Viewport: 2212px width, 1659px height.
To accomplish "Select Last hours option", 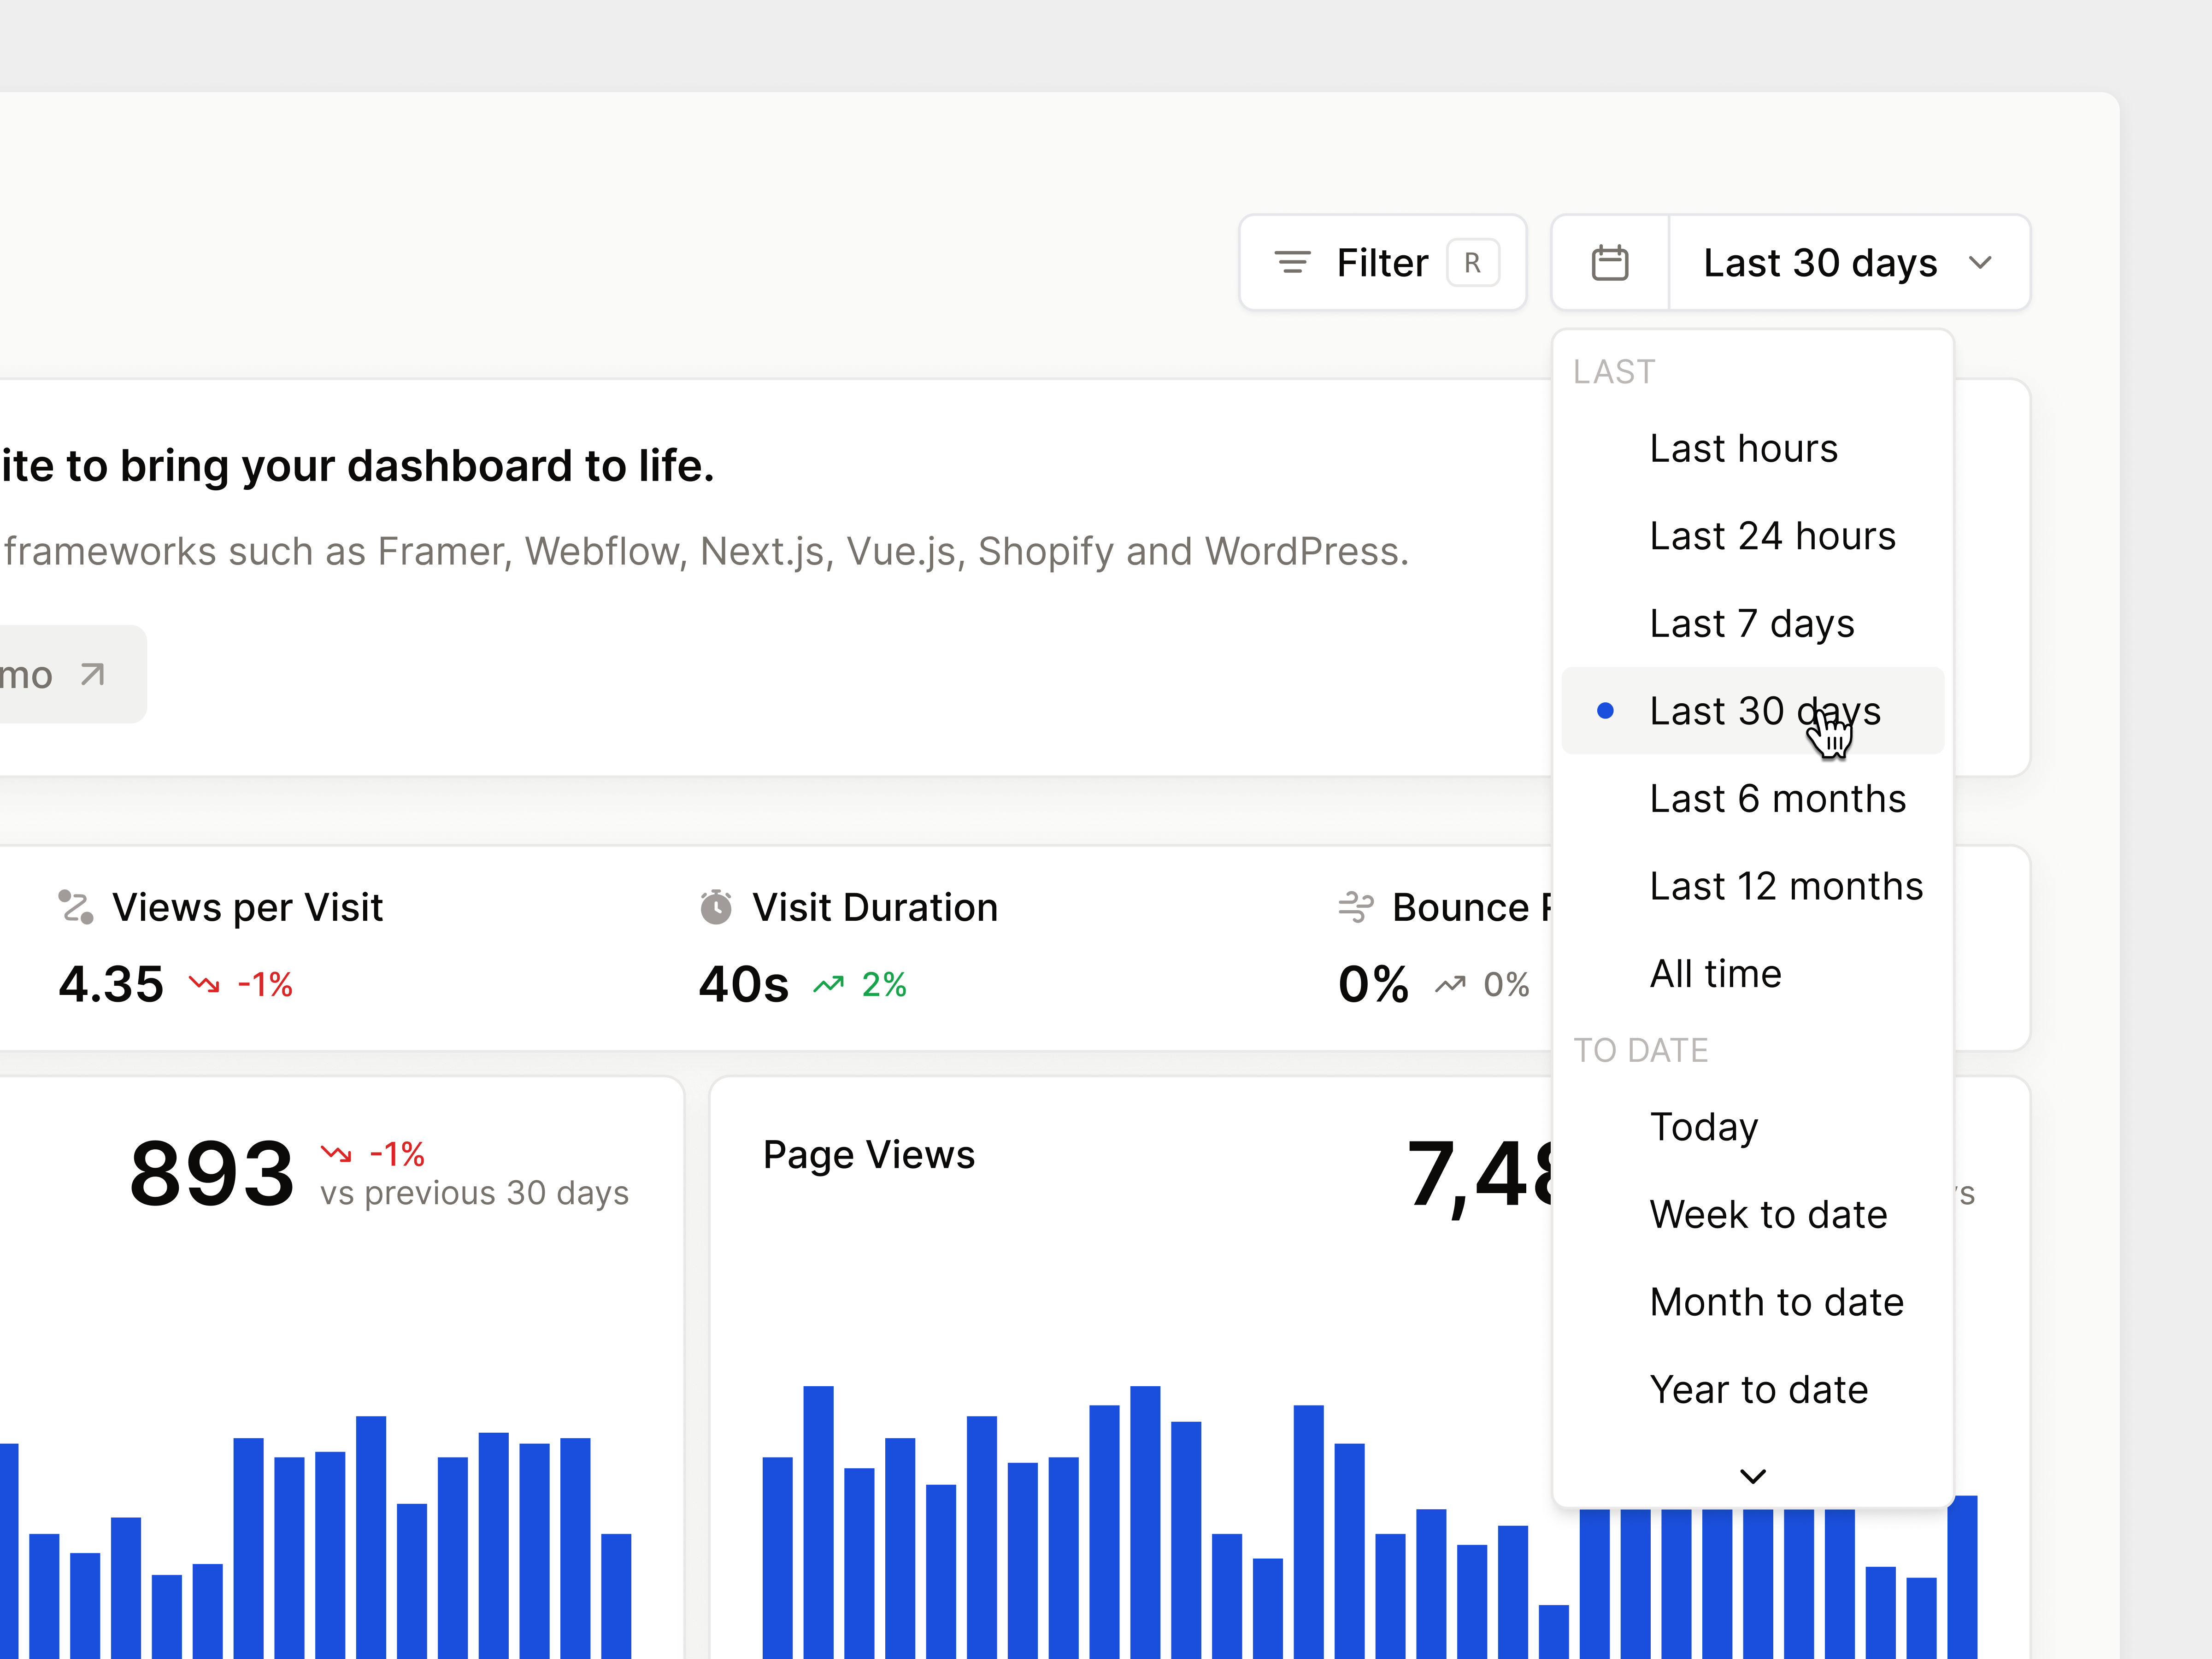I will (1753, 448).
